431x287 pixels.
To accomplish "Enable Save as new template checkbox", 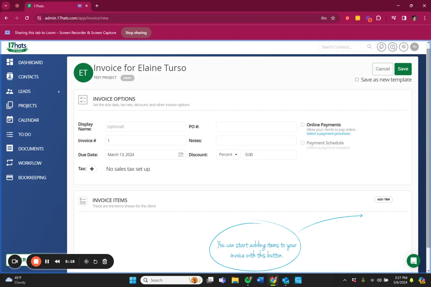I will click(x=357, y=80).
